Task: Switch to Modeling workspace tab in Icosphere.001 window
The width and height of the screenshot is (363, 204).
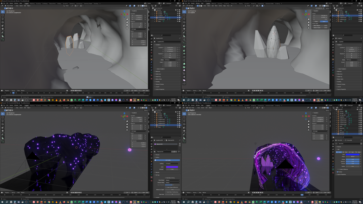Action: coord(32,3)
